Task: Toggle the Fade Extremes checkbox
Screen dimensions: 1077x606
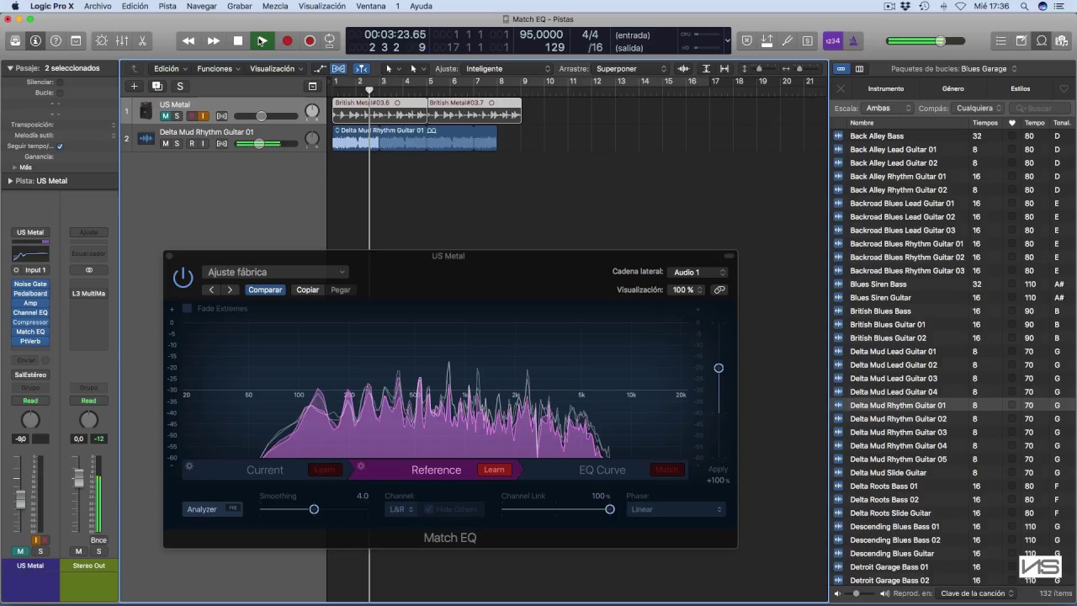Action: pyautogui.click(x=187, y=309)
